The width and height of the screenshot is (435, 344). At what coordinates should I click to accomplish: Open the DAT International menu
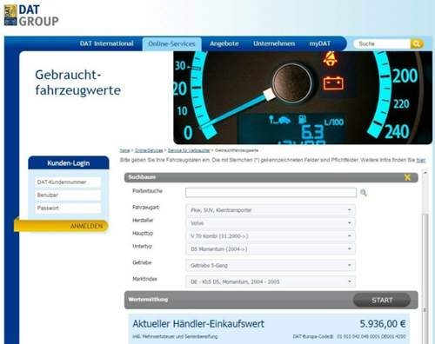tap(107, 43)
